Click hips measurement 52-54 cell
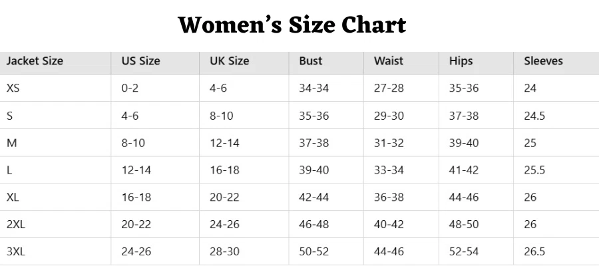 [464, 252]
